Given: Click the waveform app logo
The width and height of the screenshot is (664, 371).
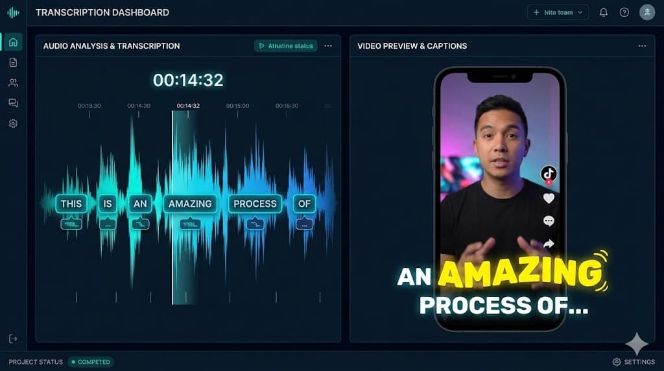Looking at the screenshot, I should pyautogui.click(x=13, y=12).
